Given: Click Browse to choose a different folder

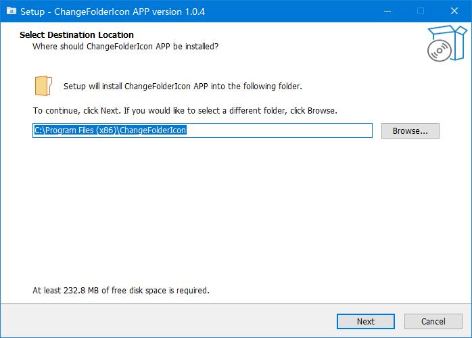Looking at the screenshot, I should 410,130.
